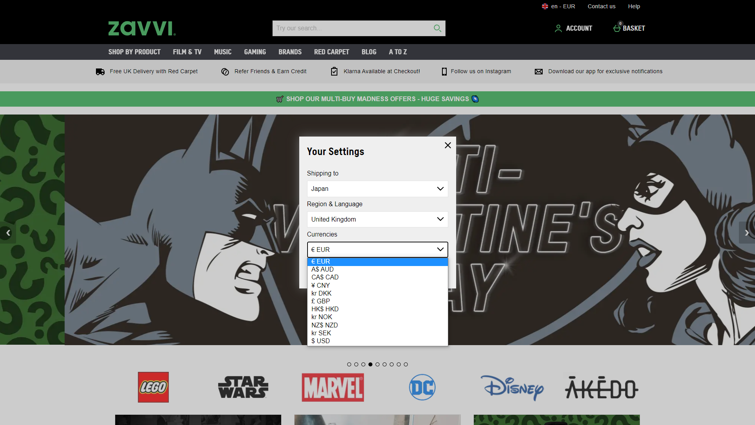The width and height of the screenshot is (755, 425).
Task: Open the Shipping to Japan dropdown
Action: tap(377, 189)
